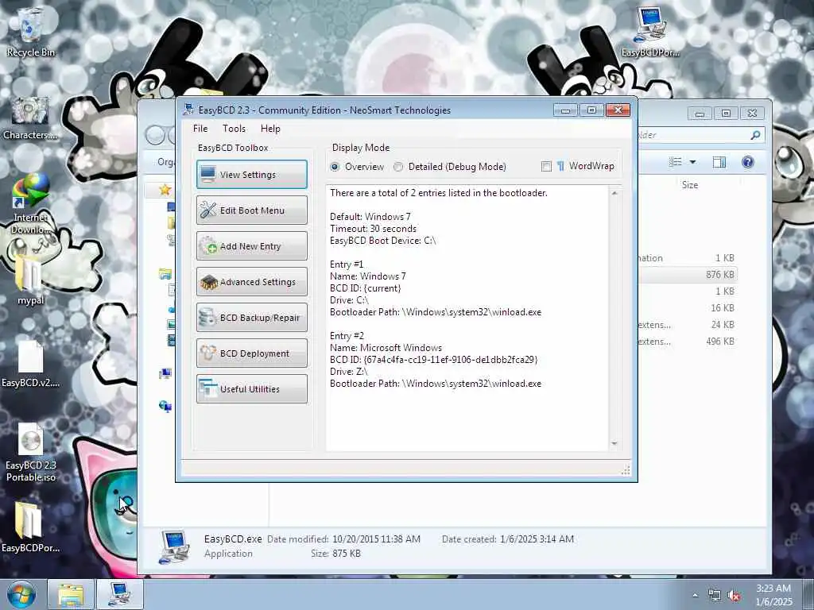Click the search magnifier in Explorer window
This screenshot has height=610, width=814.
point(755,135)
